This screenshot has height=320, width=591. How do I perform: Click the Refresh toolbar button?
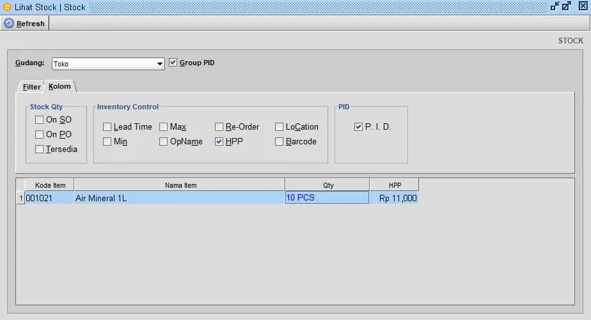tap(24, 24)
